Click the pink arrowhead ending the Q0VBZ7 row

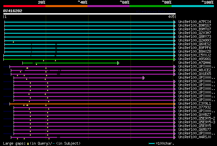[175, 115]
